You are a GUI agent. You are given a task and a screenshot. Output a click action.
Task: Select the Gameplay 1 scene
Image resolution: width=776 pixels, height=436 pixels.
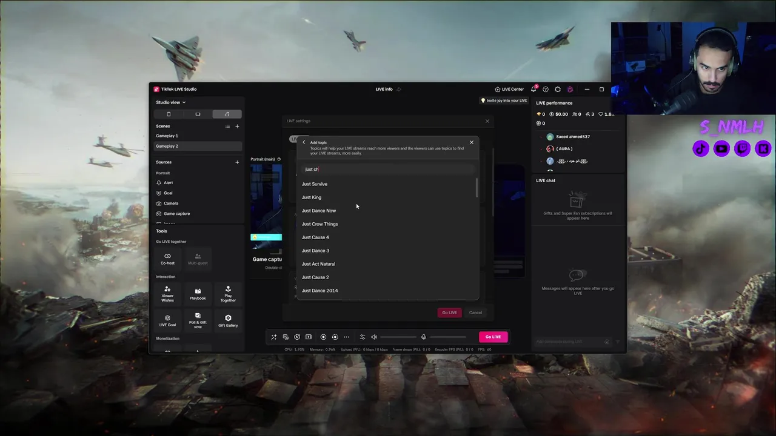[198, 136]
